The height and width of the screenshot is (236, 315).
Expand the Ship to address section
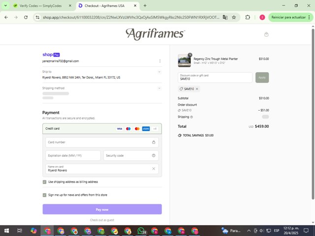(159, 72)
